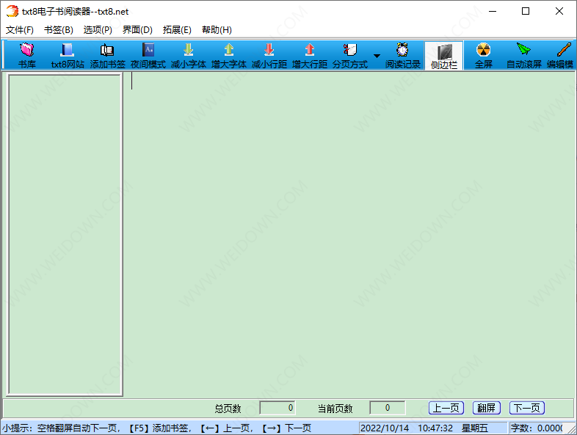The height and width of the screenshot is (435, 577).
Task: Activate the 编辑模 edit mode icon
Action: [560, 55]
